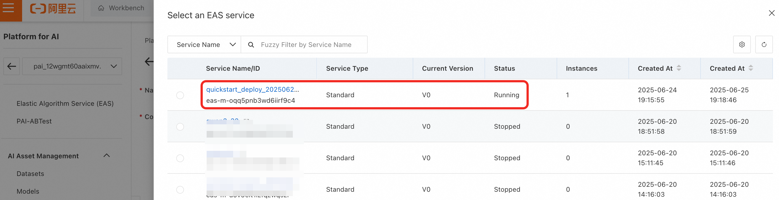
Task: Close the Select an EAS service panel
Action: click(772, 13)
